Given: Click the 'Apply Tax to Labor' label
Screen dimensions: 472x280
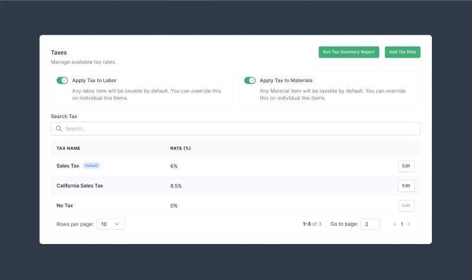Looking at the screenshot, I should (x=94, y=80).
